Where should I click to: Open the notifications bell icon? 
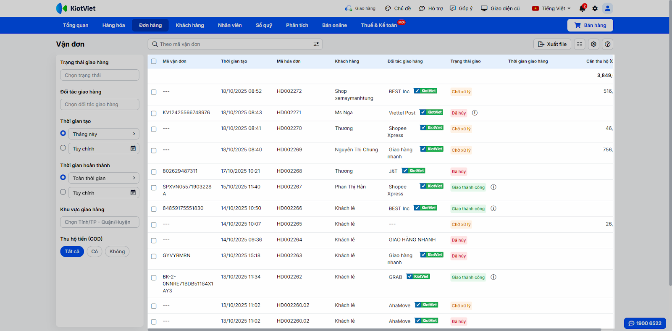pos(582,8)
